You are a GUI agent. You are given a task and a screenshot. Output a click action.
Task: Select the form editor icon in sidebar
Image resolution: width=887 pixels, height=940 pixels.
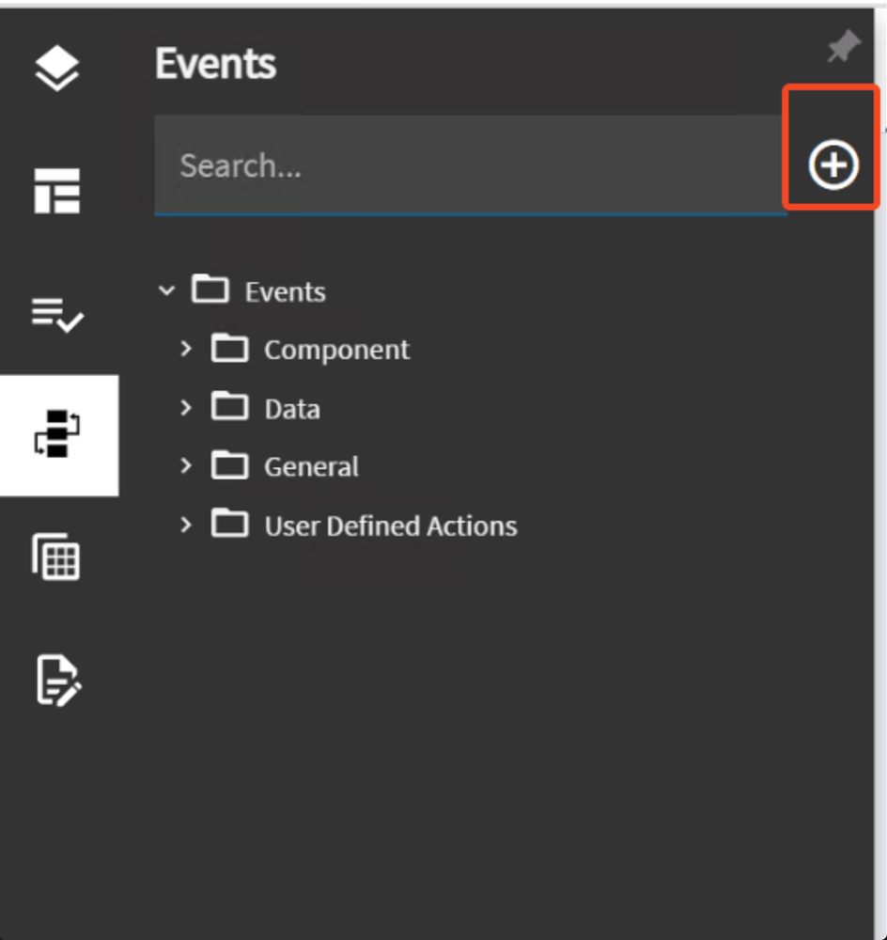(56, 681)
